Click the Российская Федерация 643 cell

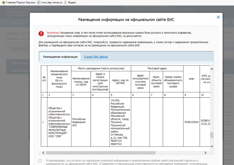pyautogui.click(x=81, y=122)
